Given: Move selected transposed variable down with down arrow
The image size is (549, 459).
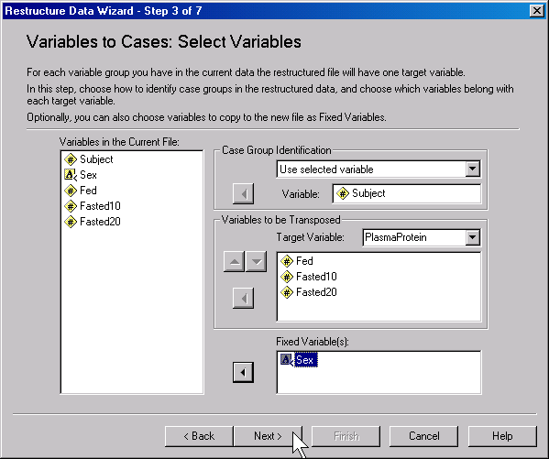Looking at the screenshot, I should 257,261.
